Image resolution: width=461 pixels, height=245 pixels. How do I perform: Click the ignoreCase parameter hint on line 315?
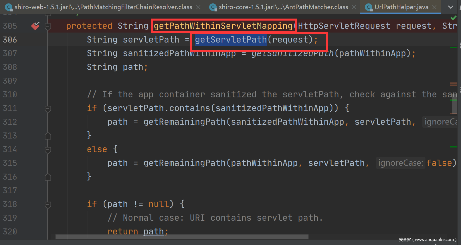click(x=400, y=163)
